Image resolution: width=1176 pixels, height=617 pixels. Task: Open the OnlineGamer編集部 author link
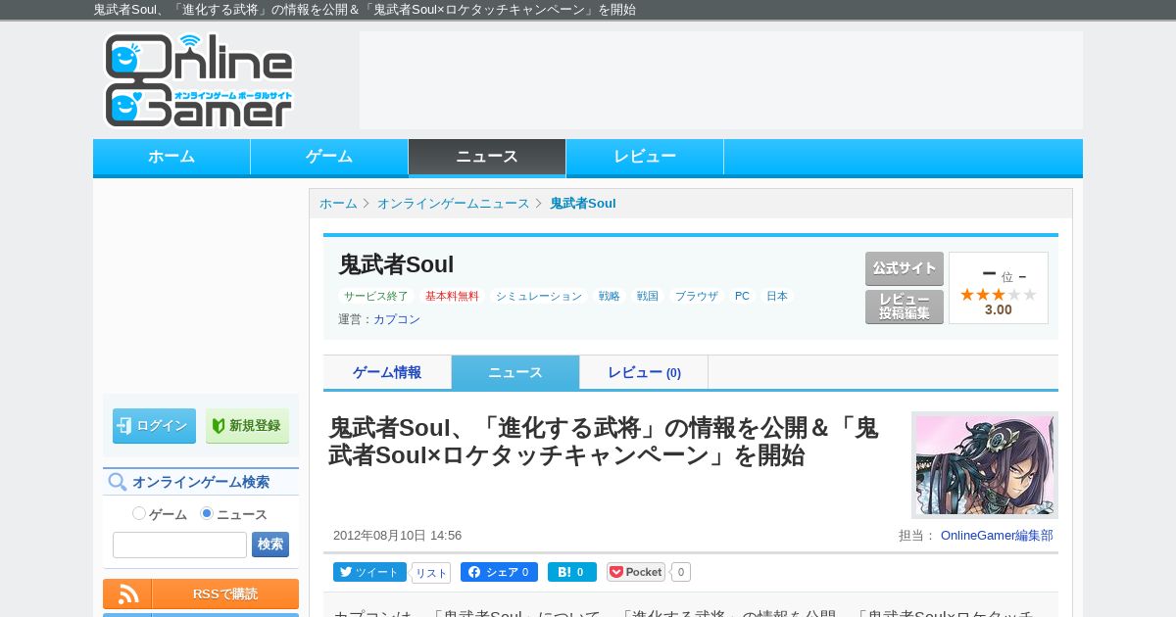point(997,536)
